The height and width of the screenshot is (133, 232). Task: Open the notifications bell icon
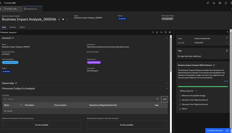(214, 3)
